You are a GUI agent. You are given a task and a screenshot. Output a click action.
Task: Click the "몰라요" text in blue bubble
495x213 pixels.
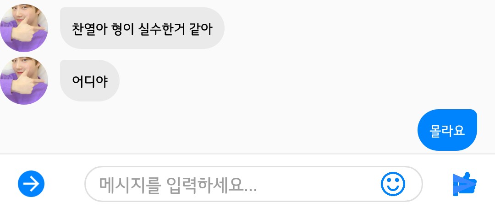(447, 130)
